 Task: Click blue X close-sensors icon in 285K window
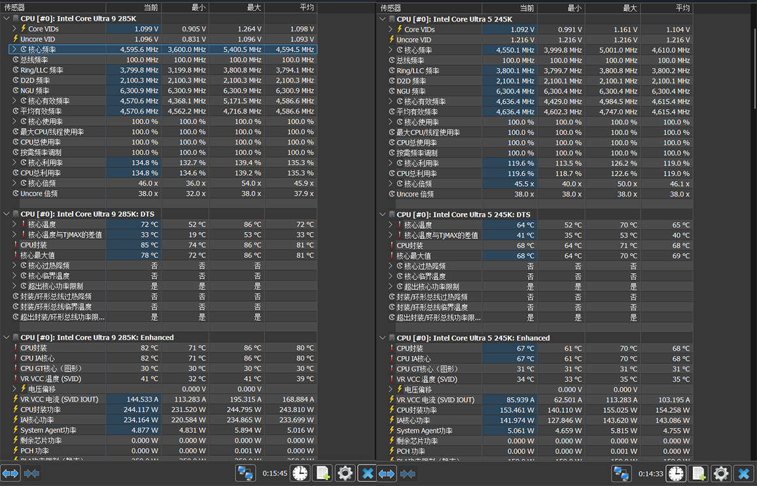[x=367, y=474]
